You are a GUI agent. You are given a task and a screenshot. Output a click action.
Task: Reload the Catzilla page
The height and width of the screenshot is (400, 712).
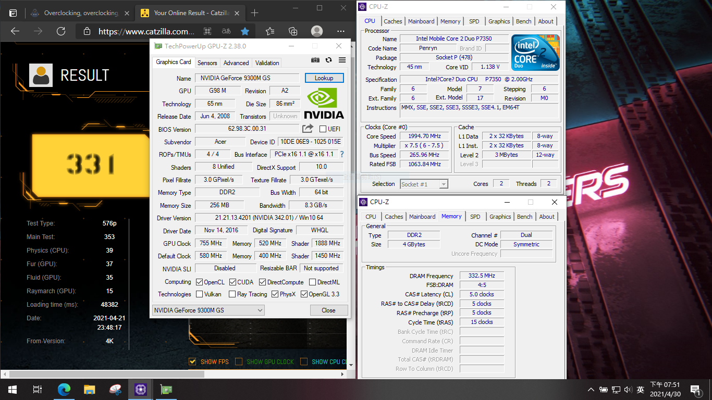(x=61, y=31)
